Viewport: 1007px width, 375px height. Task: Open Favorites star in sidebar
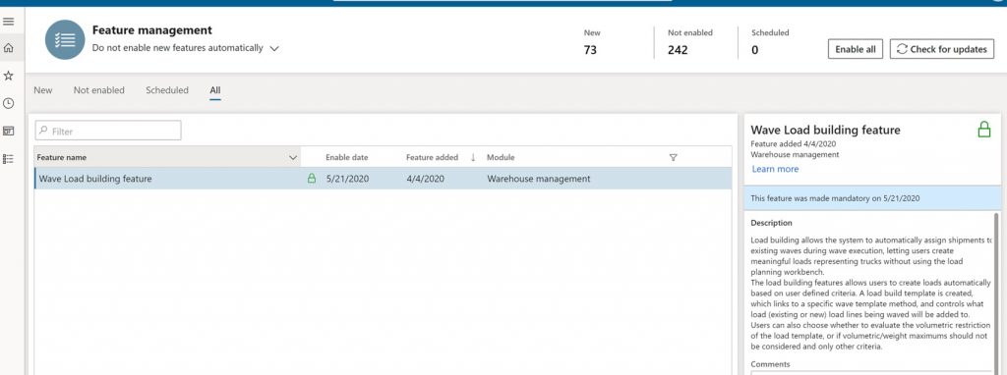coord(8,76)
